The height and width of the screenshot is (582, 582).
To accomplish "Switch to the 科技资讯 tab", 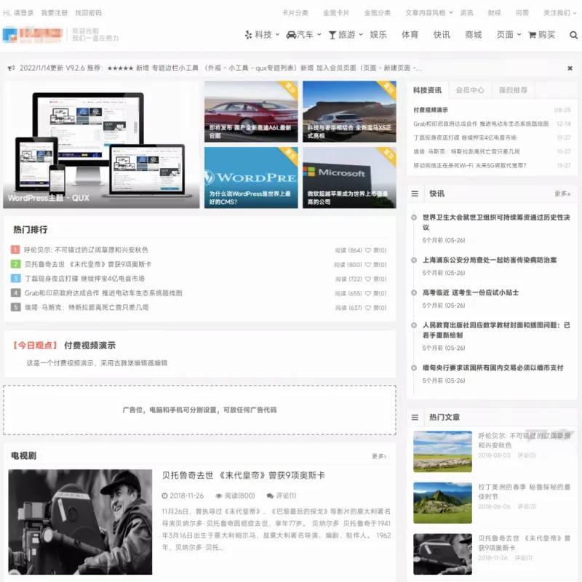I will (x=427, y=90).
